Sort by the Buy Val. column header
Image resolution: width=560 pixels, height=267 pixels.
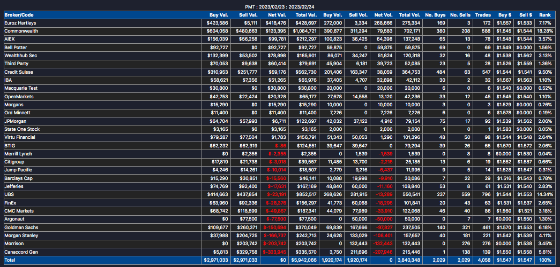point(219,15)
